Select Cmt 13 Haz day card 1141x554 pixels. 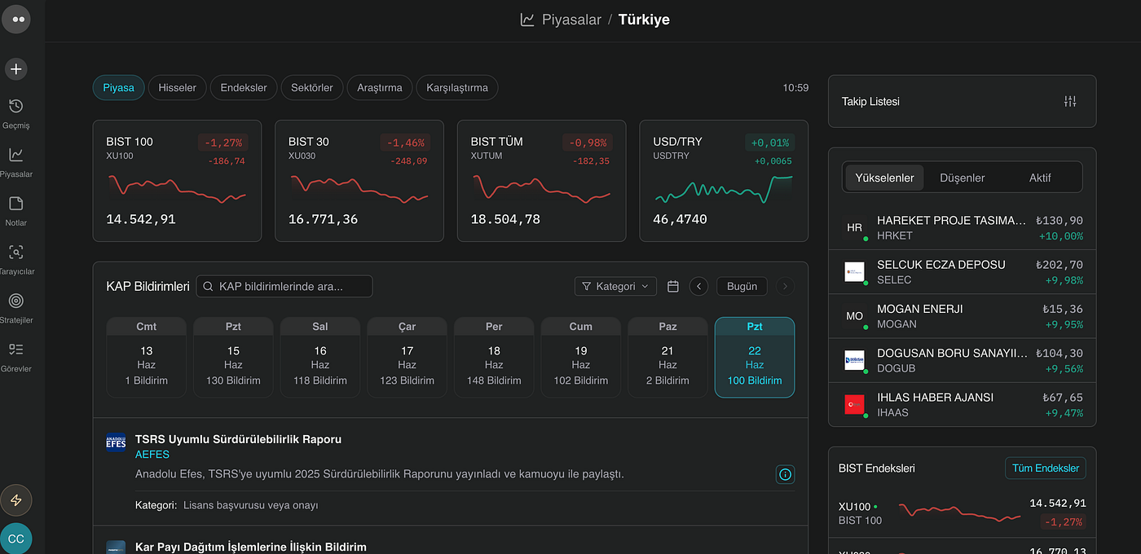pos(147,358)
